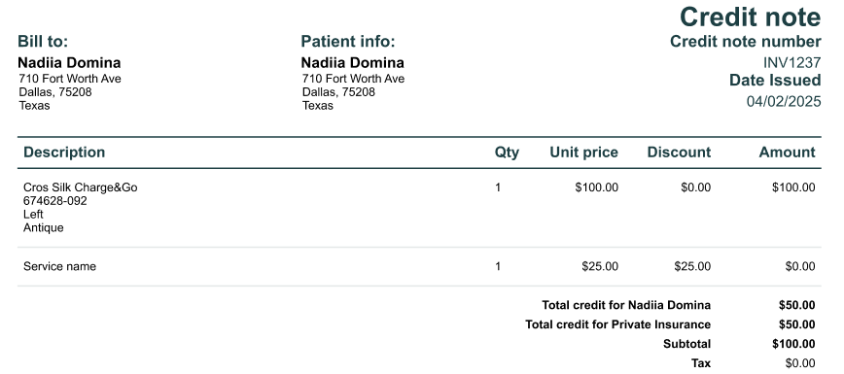Click the serial number 674628-092
844x374 pixels.
tap(54, 201)
